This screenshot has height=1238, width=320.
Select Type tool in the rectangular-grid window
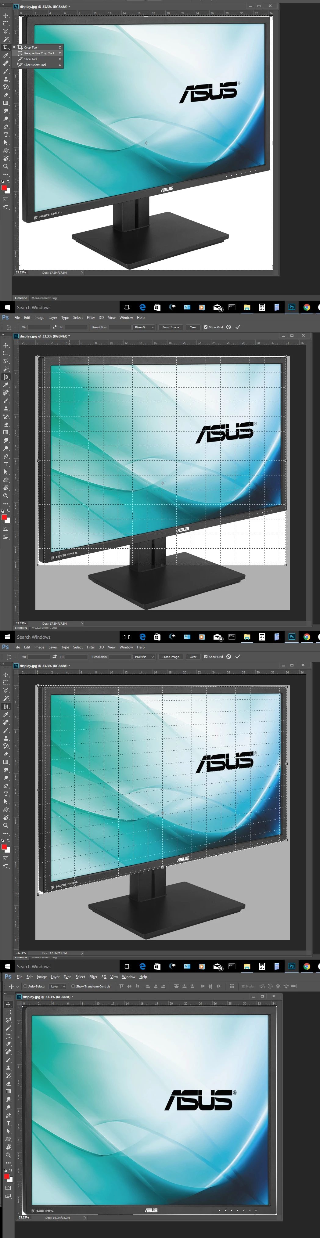click(6, 464)
